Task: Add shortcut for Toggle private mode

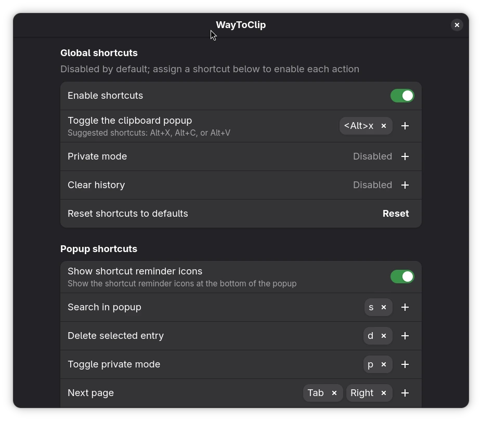Action: (x=405, y=364)
